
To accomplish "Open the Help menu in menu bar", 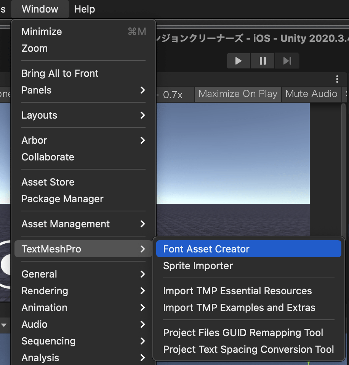I will coord(85,9).
